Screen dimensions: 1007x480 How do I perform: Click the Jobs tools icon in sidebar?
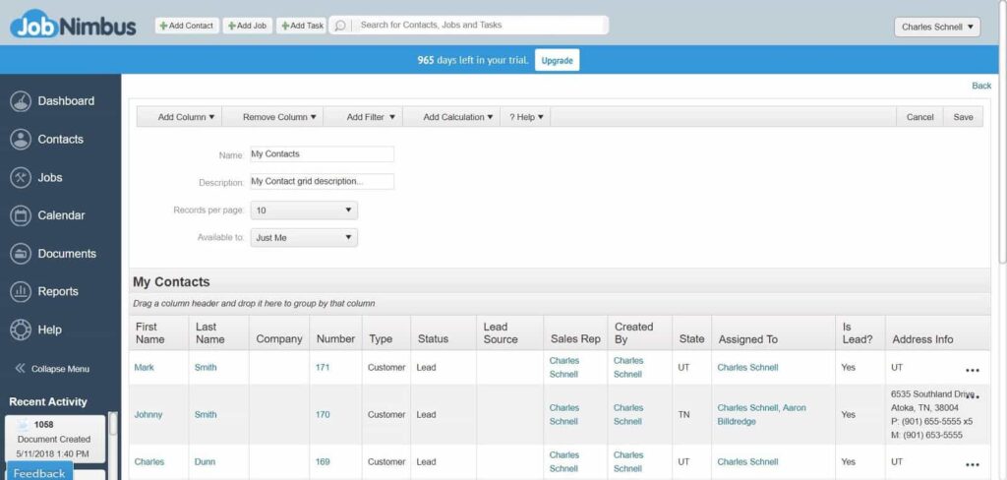[x=21, y=177]
